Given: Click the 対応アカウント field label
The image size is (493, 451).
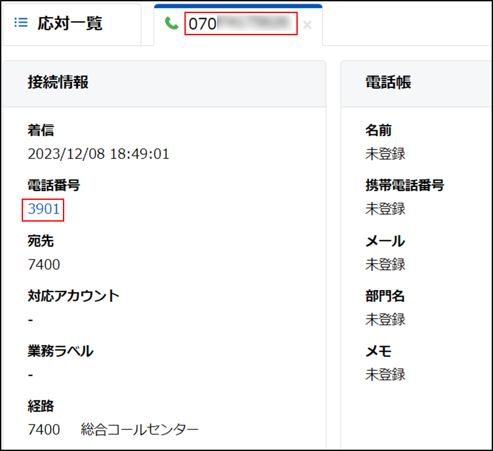Looking at the screenshot, I should pos(73,296).
